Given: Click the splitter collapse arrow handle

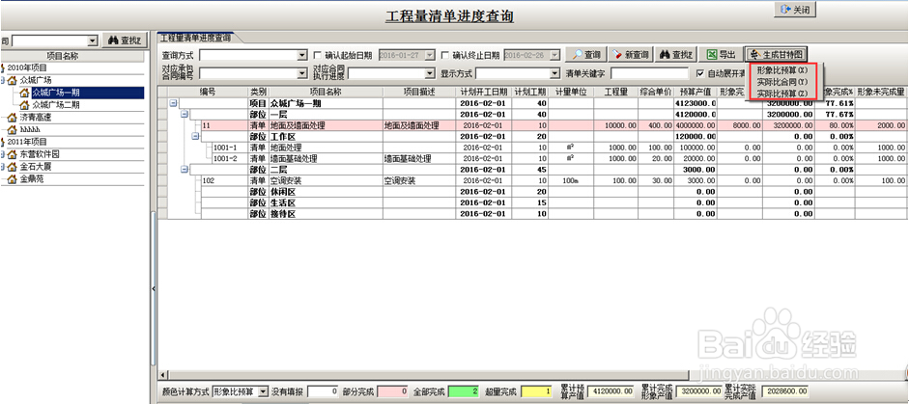Looking at the screenshot, I should tap(153, 289).
